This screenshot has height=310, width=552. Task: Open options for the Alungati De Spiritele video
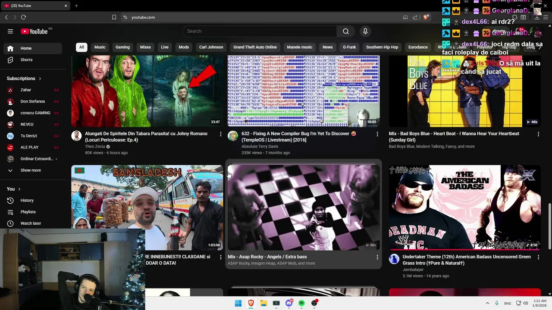[x=221, y=134]
